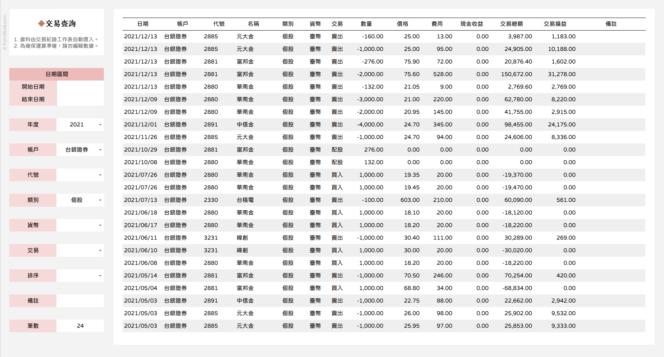The image size is (664, 357).
Task: Click the 日期區間 section header
Action: coord(56,74)
